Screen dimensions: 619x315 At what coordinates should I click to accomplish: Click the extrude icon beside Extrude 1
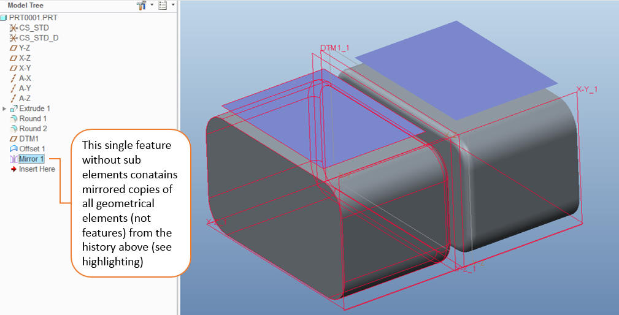pyautogui.click(x=13, y=108)
